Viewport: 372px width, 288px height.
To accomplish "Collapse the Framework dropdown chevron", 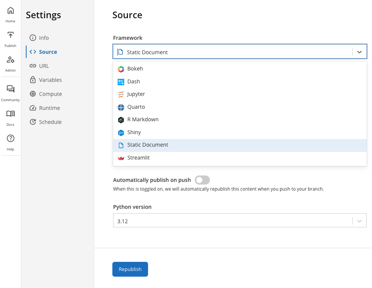I will pyautogui.click(x=359, y=52).
